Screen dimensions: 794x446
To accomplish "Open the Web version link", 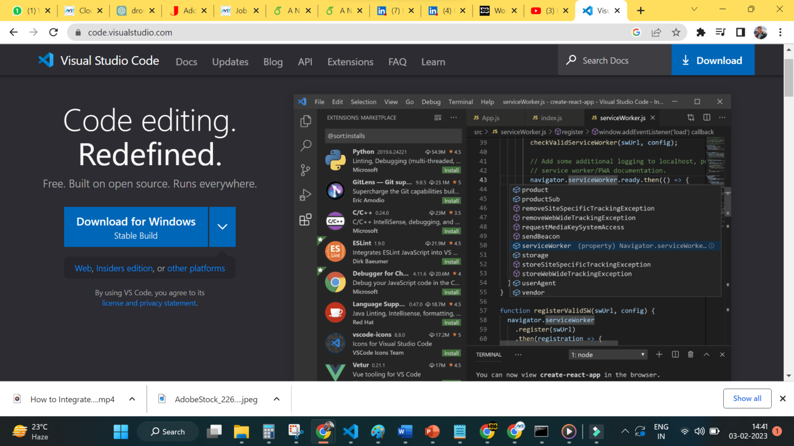I will (x=83, y=268).
